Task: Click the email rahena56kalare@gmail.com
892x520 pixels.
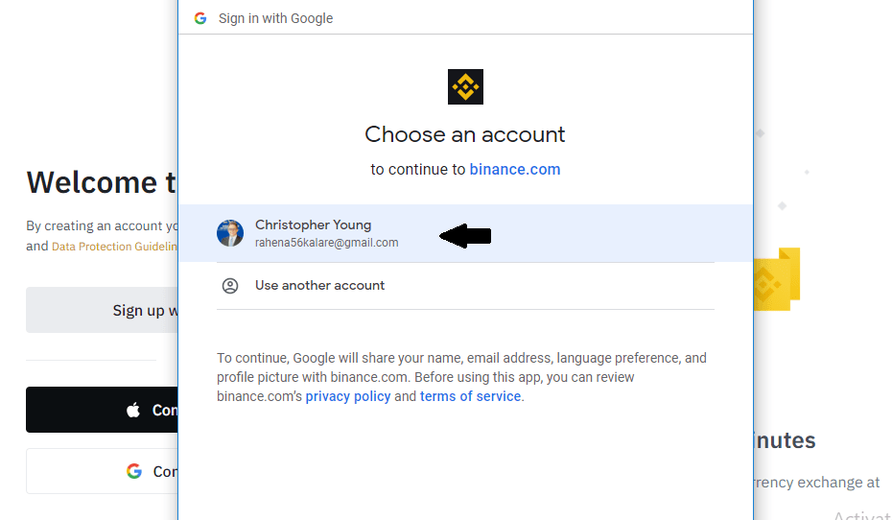Action: (326, 243)
